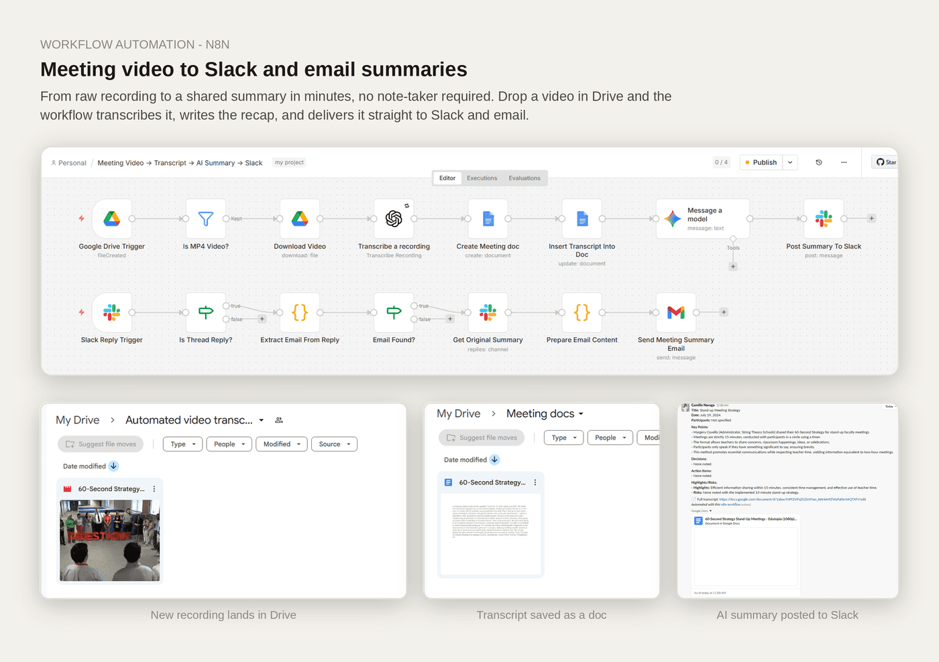Click the lightning bolt of Slack Reply Trigger
The height and width of the screenshot is (662, 939).
coord(81,312)
